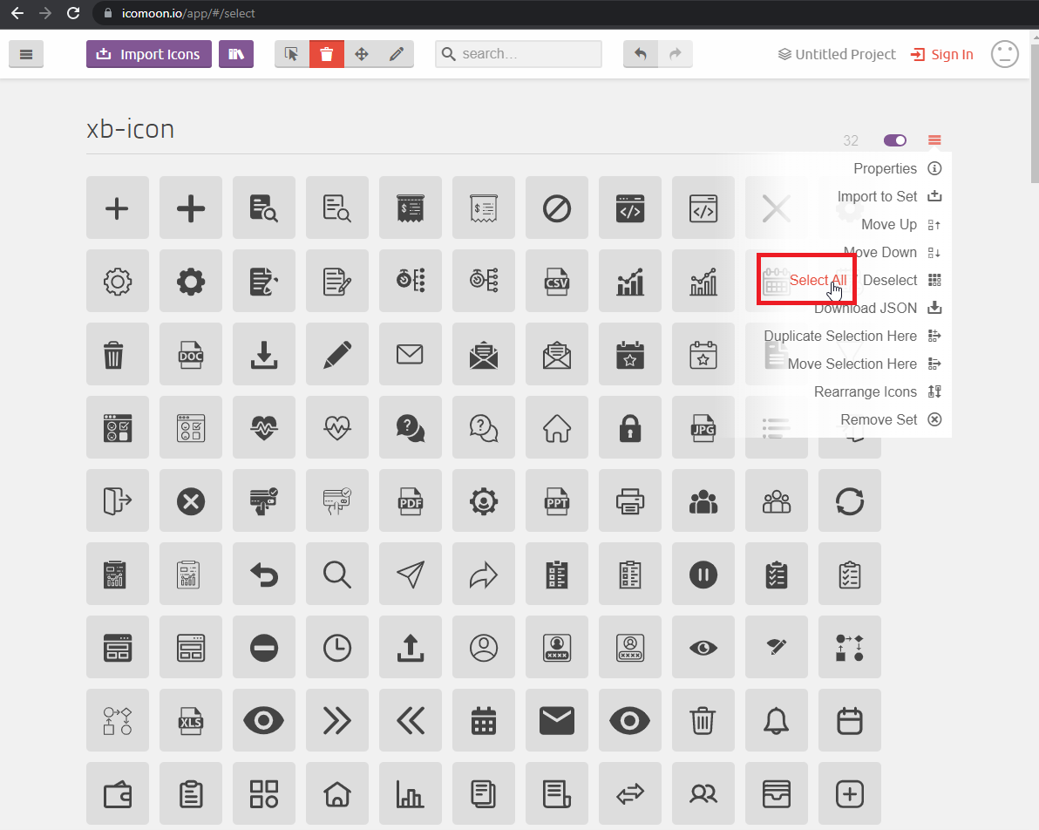Select the circled X close icon
Screen dimensions: 1039x830
[x=191, y=500]
